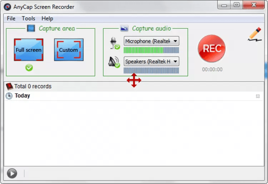Viewport: 268px width, 184px height.
Task: Minimize the AnyCap Screen Recorder window
Action: [x=224, y=5]
